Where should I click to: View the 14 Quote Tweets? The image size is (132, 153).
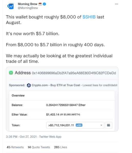pos(39,147)
